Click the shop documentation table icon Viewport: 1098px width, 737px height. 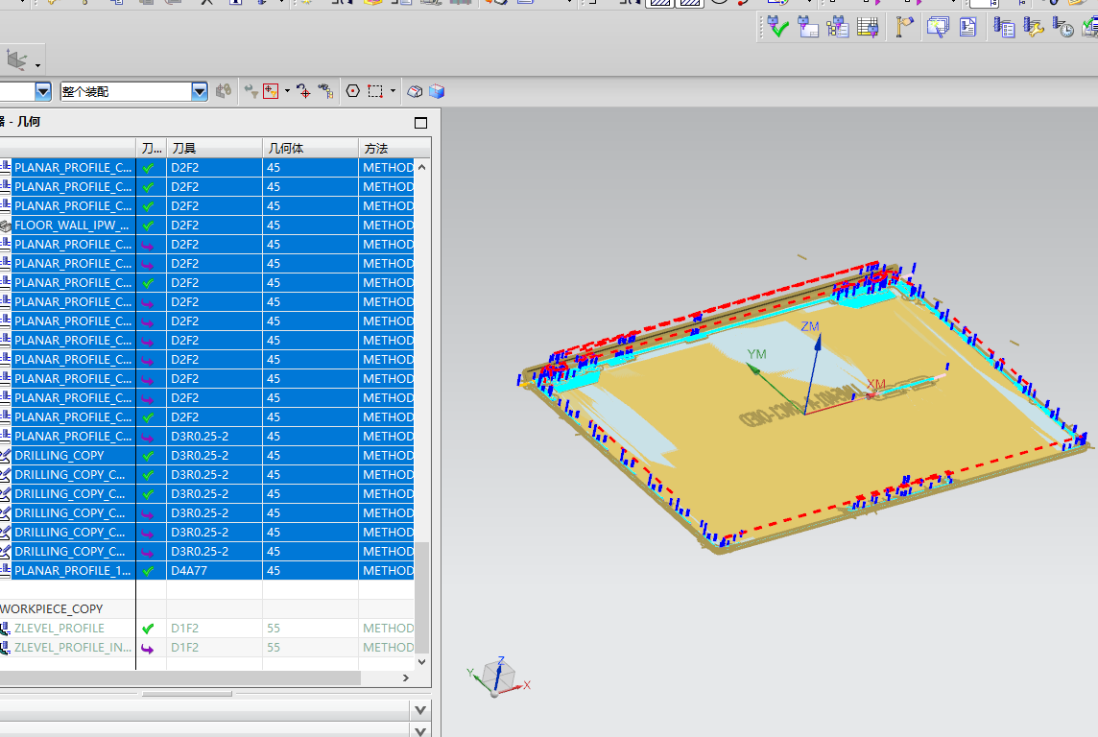click(868, 28)
